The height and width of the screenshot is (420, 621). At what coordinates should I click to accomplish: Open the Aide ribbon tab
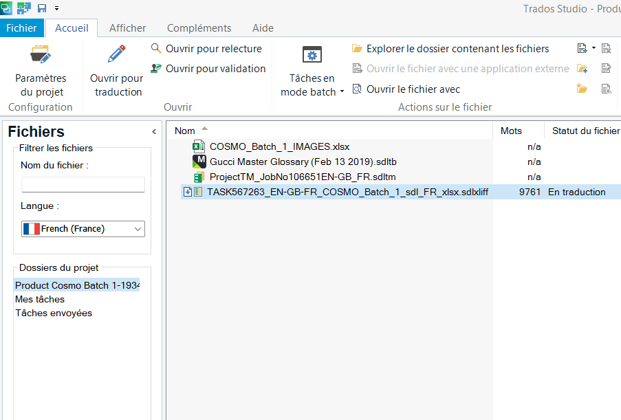point(263,28)
